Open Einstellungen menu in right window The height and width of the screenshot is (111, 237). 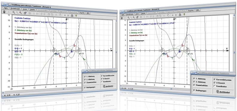[x=130, y=14]
